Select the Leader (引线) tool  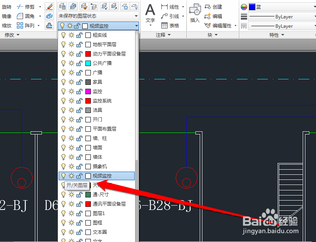click(x=170, y=16)
